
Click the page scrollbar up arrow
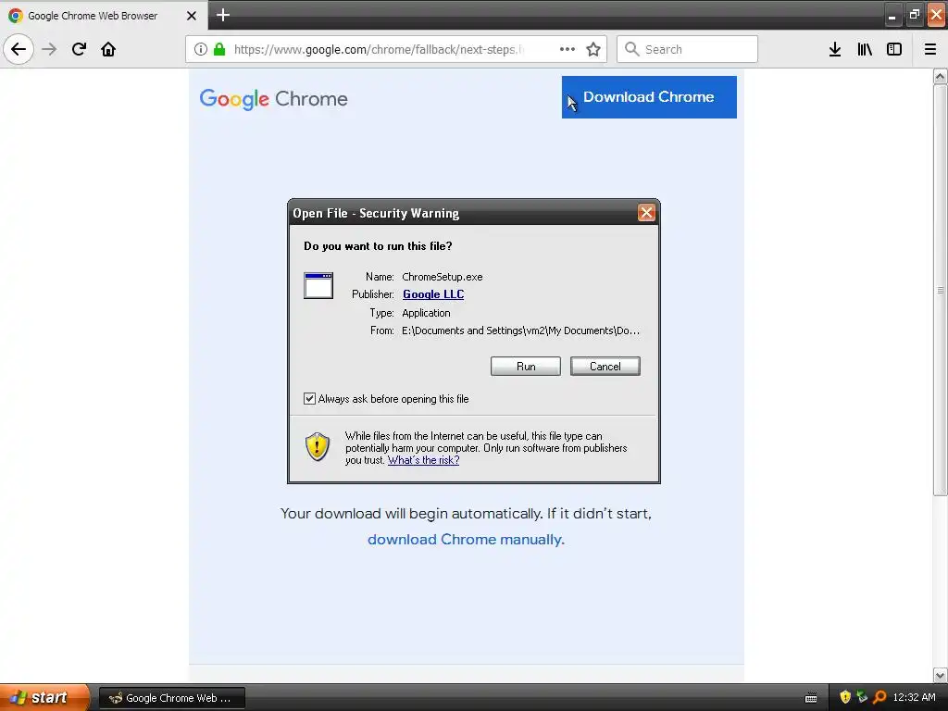[940, 77]
